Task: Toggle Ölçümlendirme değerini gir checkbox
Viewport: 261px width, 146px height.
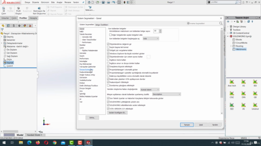Action: click(x=108, y=44)
